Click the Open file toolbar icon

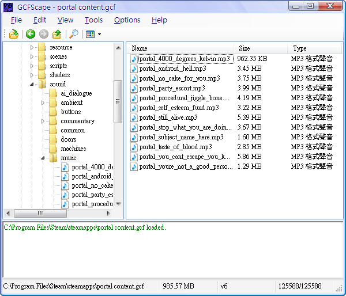pos(14,34)
